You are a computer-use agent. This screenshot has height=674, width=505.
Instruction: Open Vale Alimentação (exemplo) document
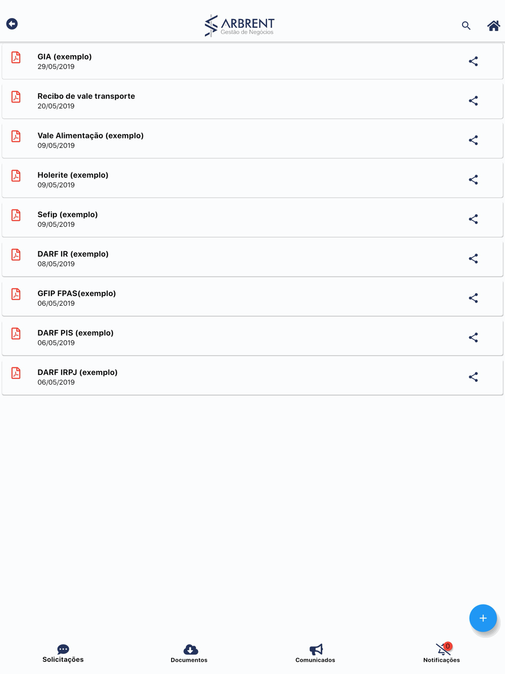click(x=90, y=140)
